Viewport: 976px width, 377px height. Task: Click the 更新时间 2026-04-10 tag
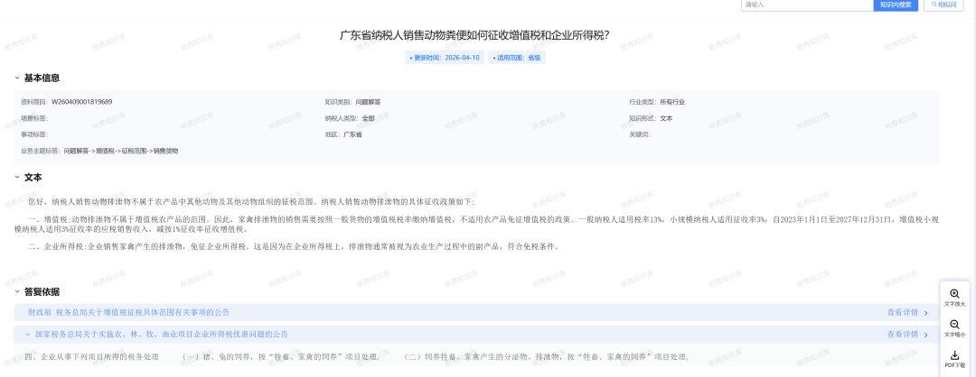click(x=445, y=58)
